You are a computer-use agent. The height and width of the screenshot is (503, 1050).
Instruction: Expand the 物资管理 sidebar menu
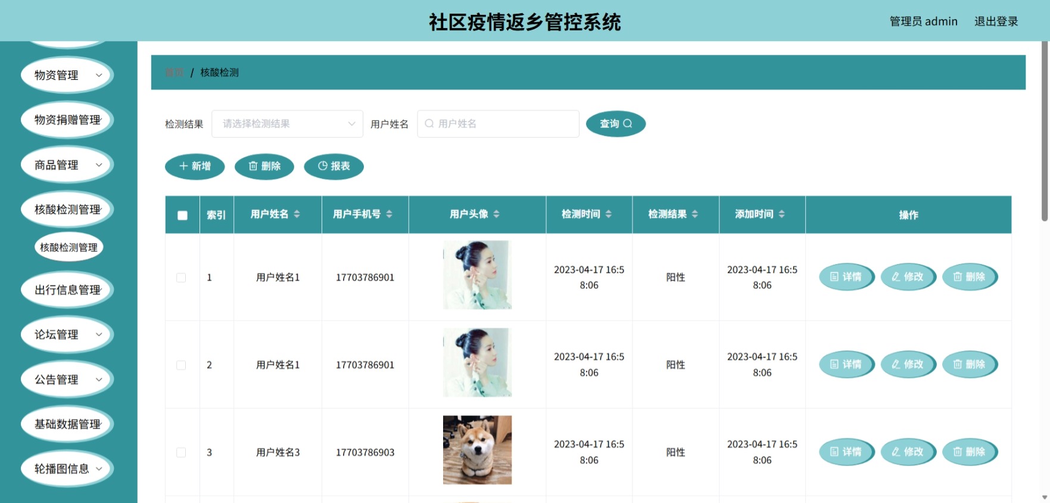coord(67,75)
